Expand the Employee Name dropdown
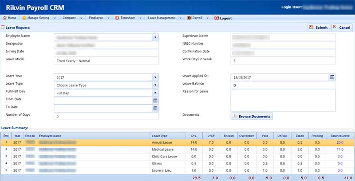This screenshot has height=181, width=355. pyautogui.click(x=155, y=37)
